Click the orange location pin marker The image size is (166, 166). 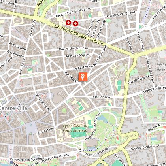point(83,77)
